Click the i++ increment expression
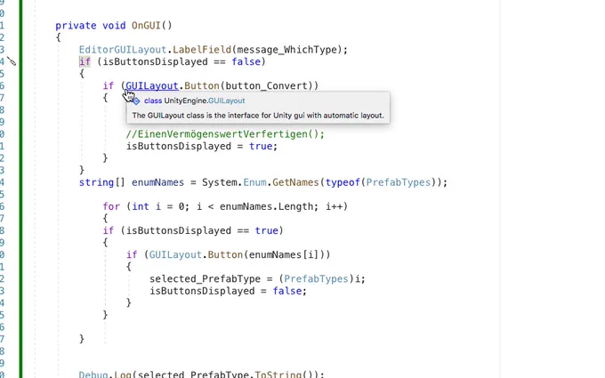Viewport: 605px width, 378px height. [334, 206]
